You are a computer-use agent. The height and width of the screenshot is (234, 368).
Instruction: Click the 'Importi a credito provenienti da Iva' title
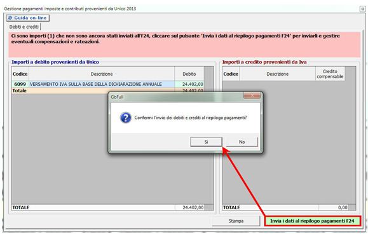[264, 62]
